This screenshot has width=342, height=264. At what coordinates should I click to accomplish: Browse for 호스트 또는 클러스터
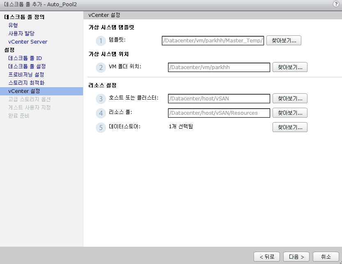click(290, 98)
